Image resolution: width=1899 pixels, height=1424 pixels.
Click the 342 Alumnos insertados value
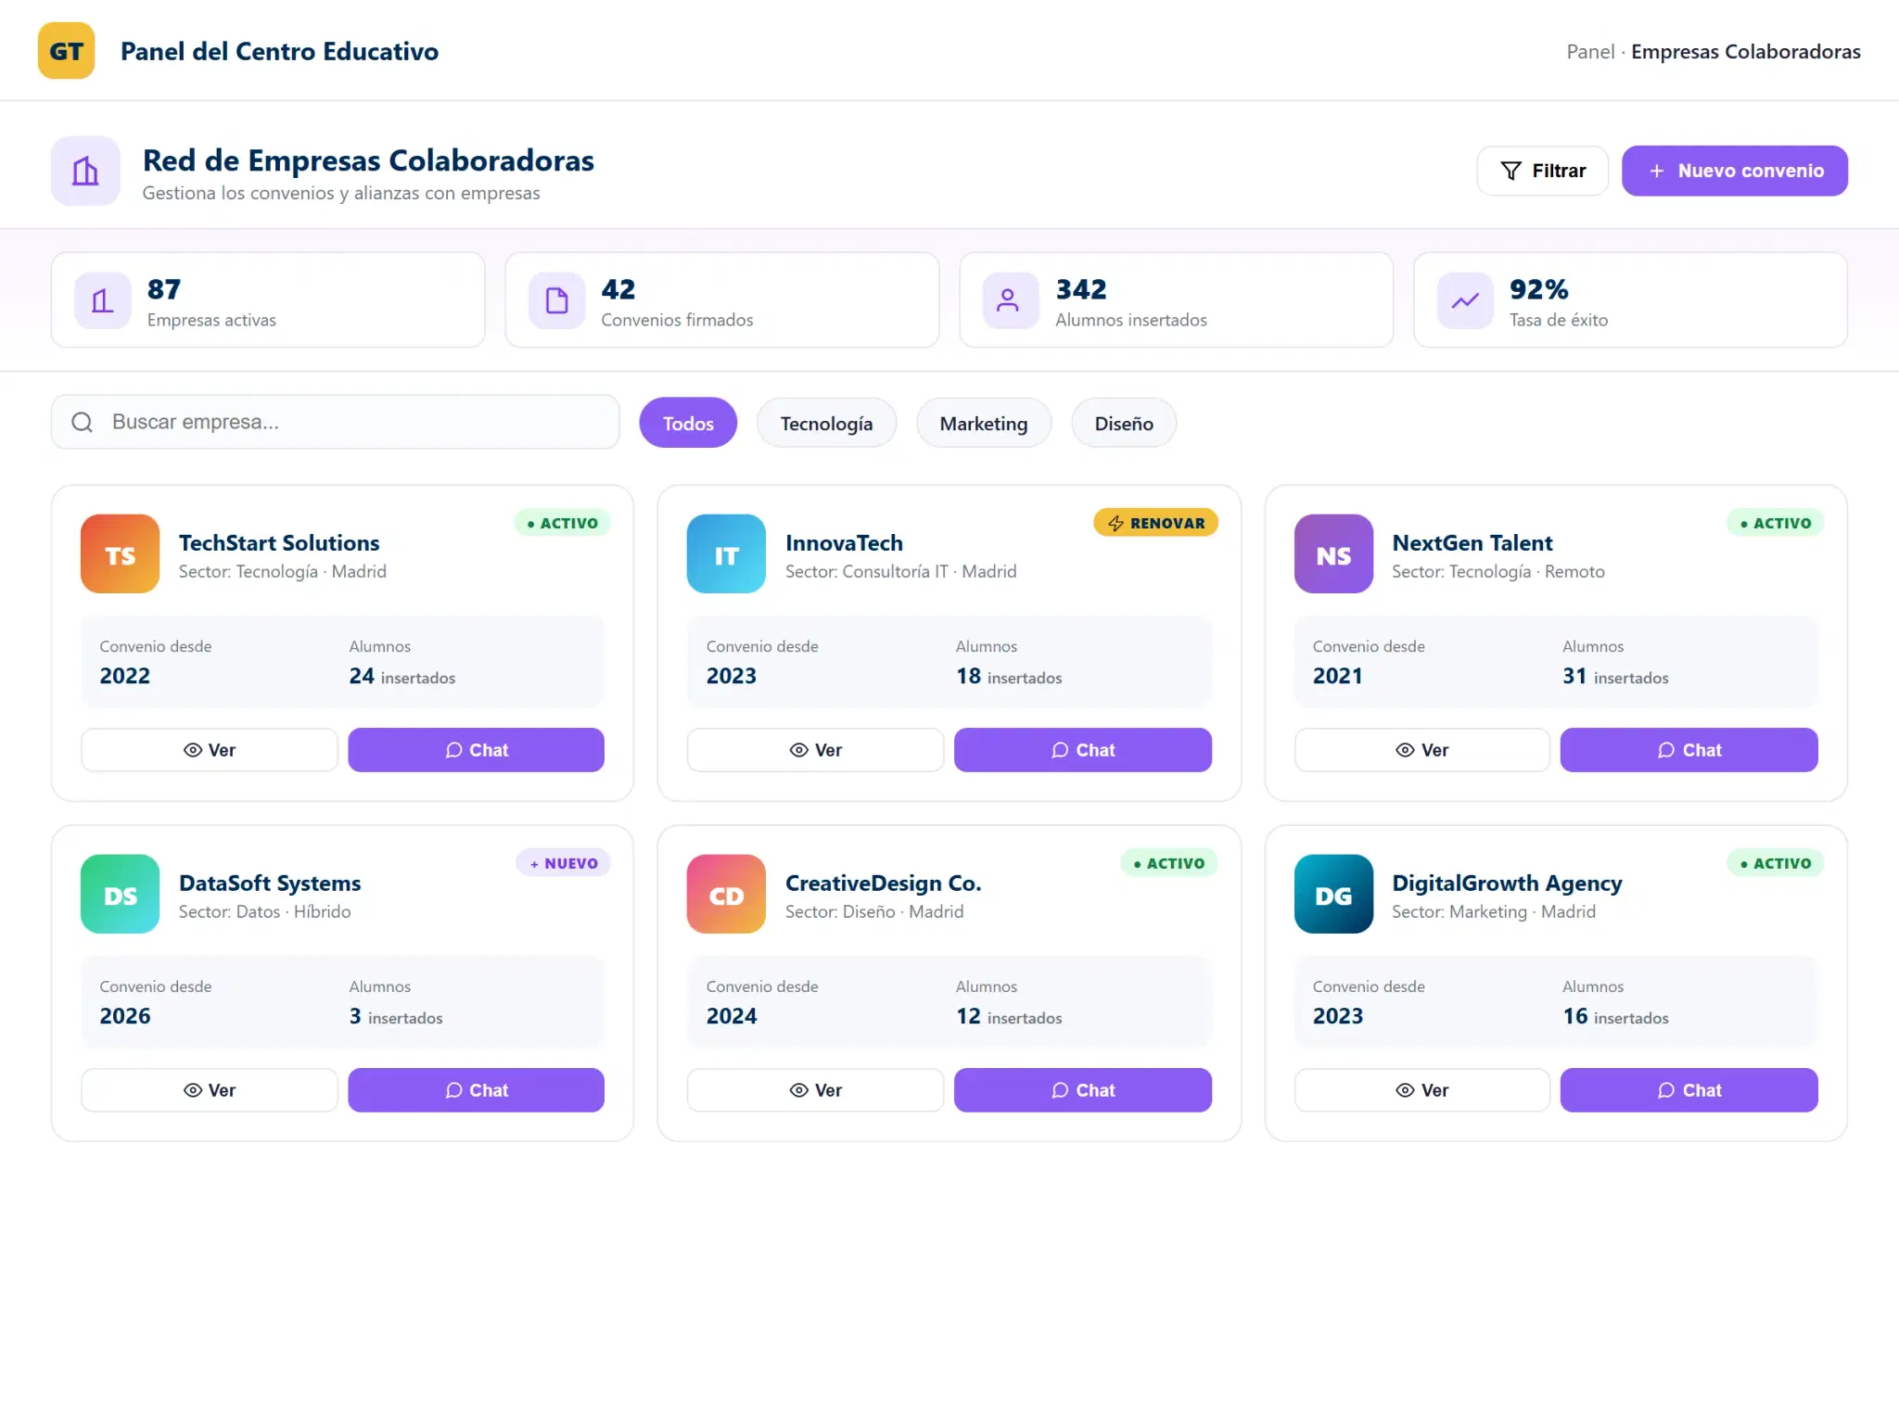pyautogui.click(x=1081, y=289)
